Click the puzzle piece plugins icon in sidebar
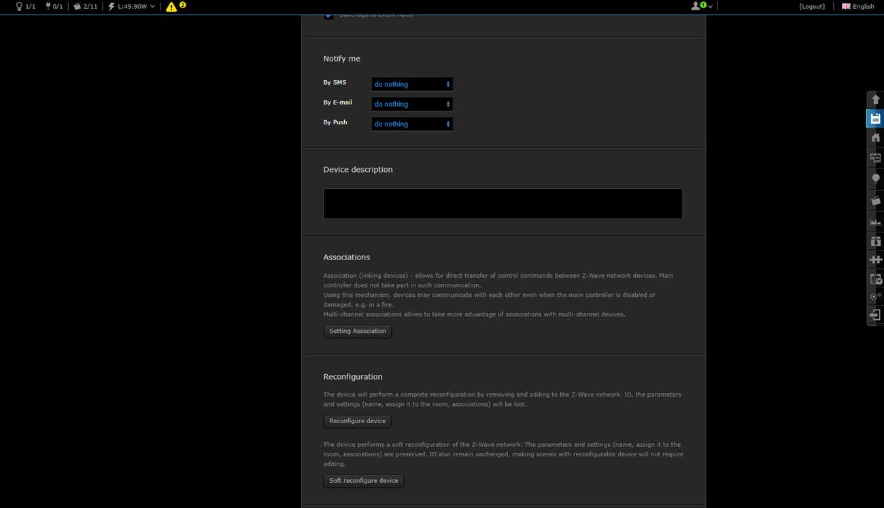The image size is (884, 508). (875, 259)
